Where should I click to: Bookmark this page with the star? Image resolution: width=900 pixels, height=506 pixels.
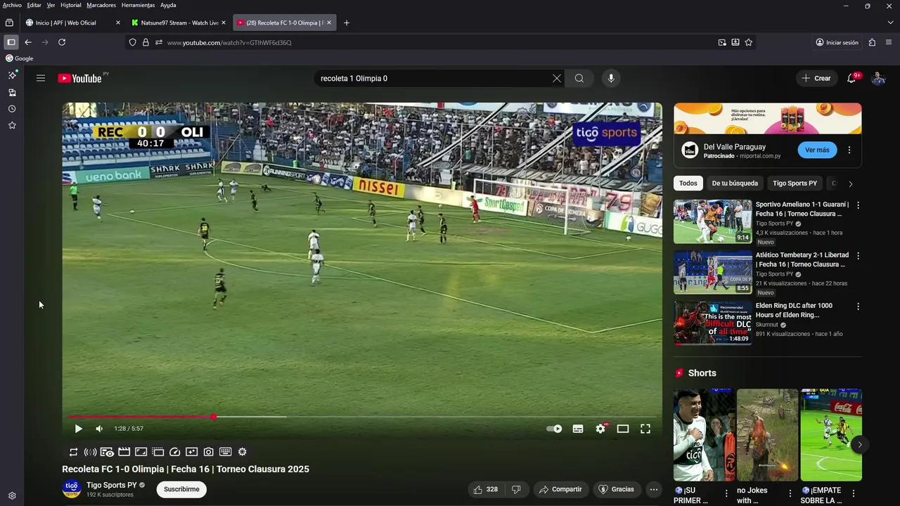pyautogui.click(x=749, y=42)
